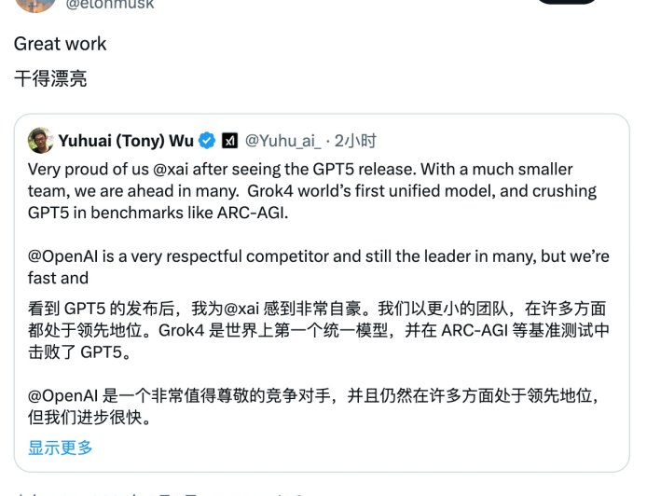Viewport: 647px width, 496px height.
Task: Click the line mentioning ARC-AGI benchmarks
Action: point(157,213)
